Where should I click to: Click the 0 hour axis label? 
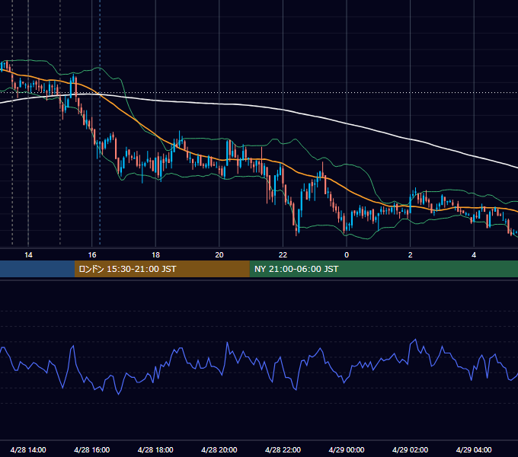pyautogui.click(x=347, y=255)
